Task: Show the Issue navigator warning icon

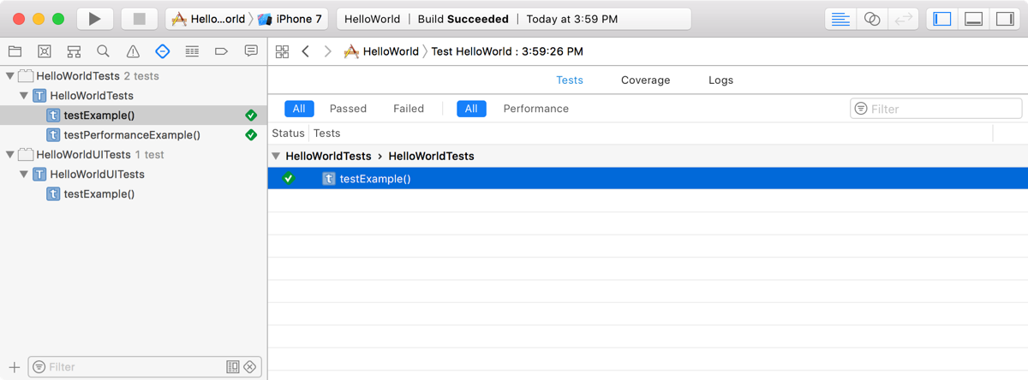Action: (133, 51)
